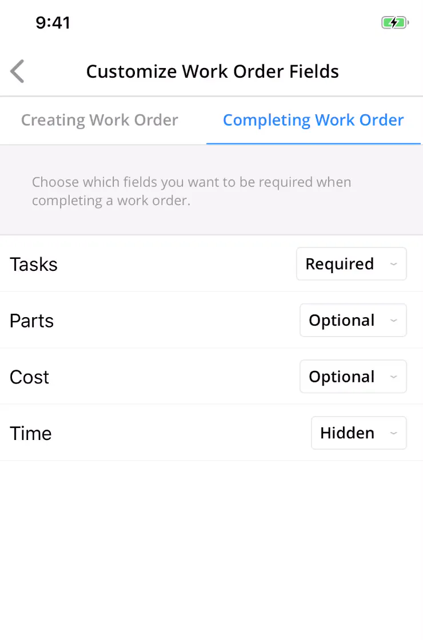Select the Completing Work Order tab
Image resolution: width=423 pixels, height=640 pixels.
pos(313,120)
